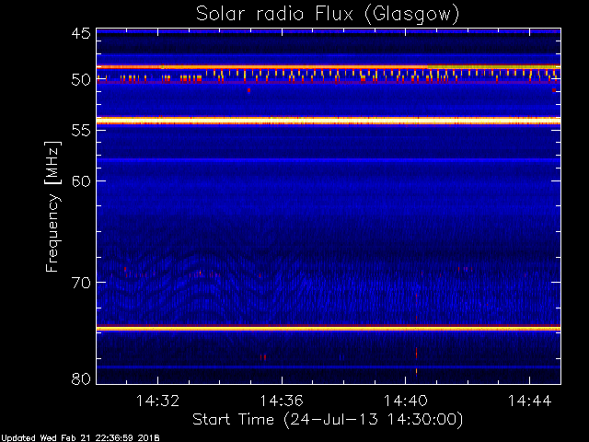The height and width of the screenshot is (442, 589).
Task: Click the 14:36 time tick label
Action: [x=282, y=401]
